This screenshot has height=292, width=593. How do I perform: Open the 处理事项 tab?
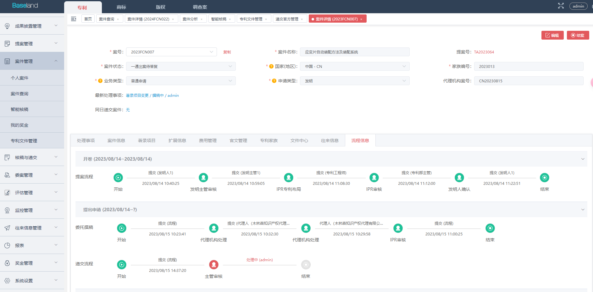86,140
